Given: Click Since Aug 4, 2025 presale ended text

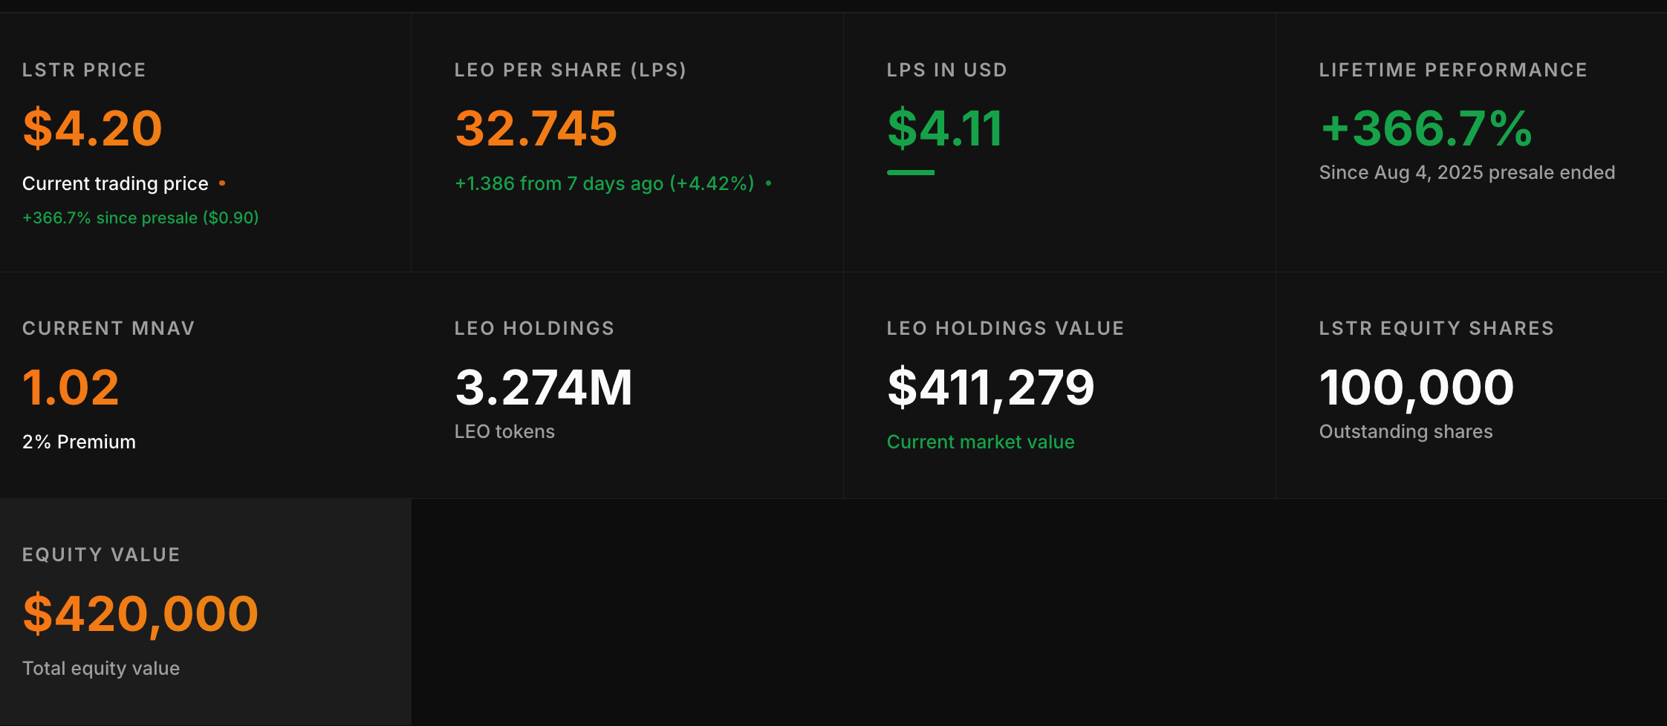Looking at the screenshot, I should tap(1466, 172).
